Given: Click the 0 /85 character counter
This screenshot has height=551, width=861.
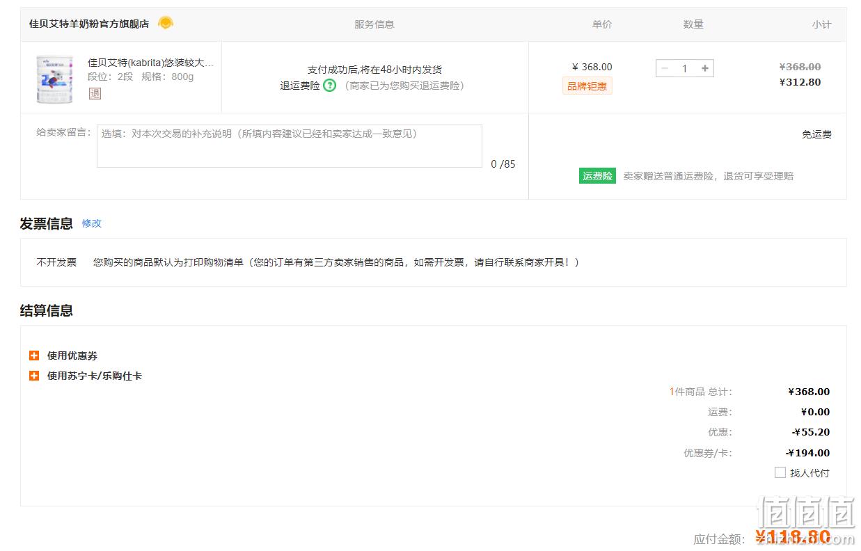Looking at the screenshot, I should [503, 164].
